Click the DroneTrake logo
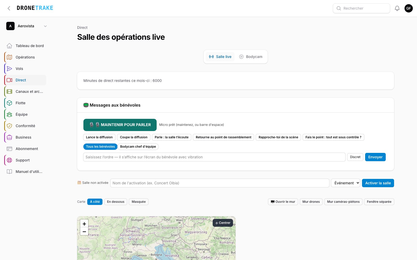The image size is (417, 260). click(x=35, y=8)
